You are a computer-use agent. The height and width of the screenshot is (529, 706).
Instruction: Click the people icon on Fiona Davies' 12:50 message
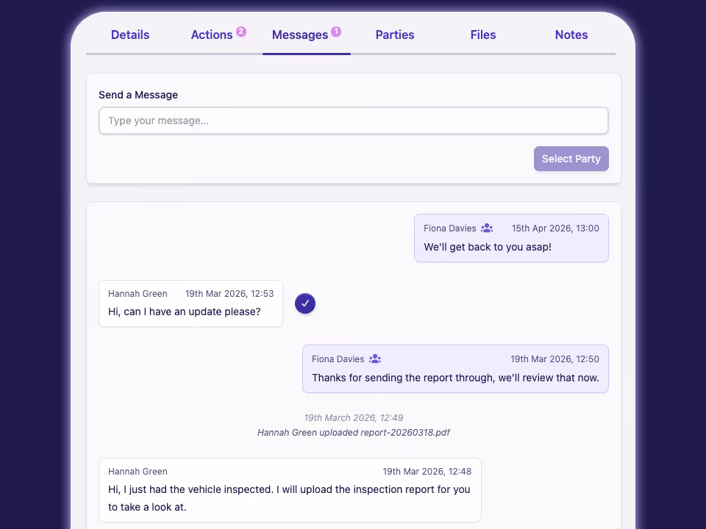pos(374,359)
